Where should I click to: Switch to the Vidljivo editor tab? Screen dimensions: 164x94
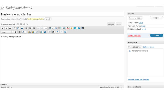click(111, 24)
